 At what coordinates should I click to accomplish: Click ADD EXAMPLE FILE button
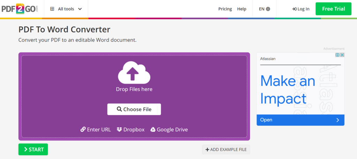(x=226, y=150)
